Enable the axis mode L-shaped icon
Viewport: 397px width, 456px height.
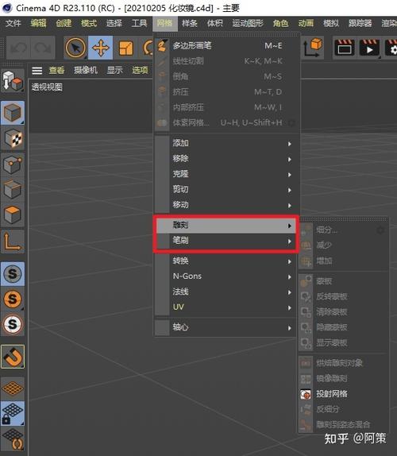13,242
